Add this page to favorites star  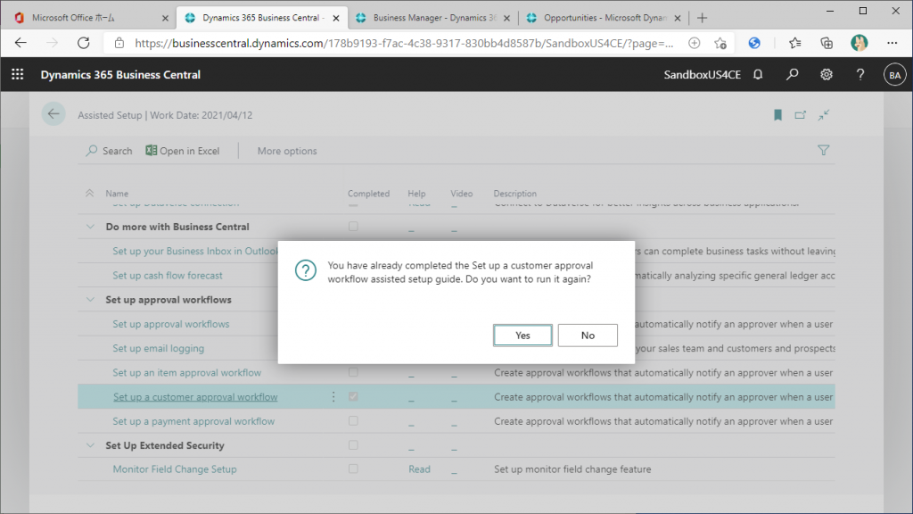[720, 43]
